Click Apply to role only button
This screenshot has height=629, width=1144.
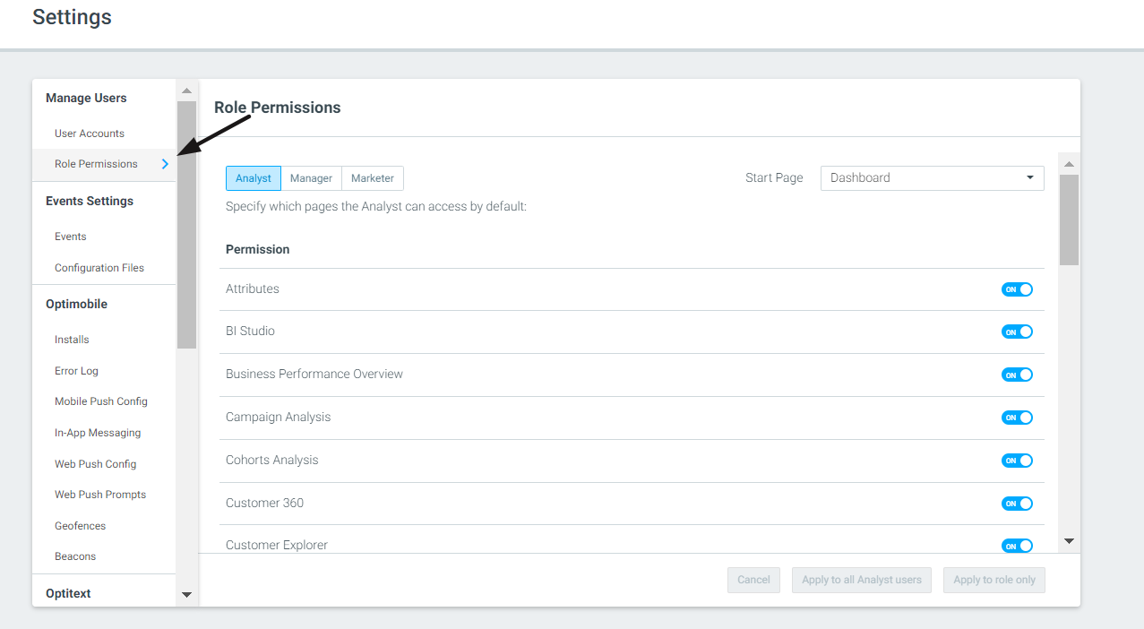[x=994, y=580]
